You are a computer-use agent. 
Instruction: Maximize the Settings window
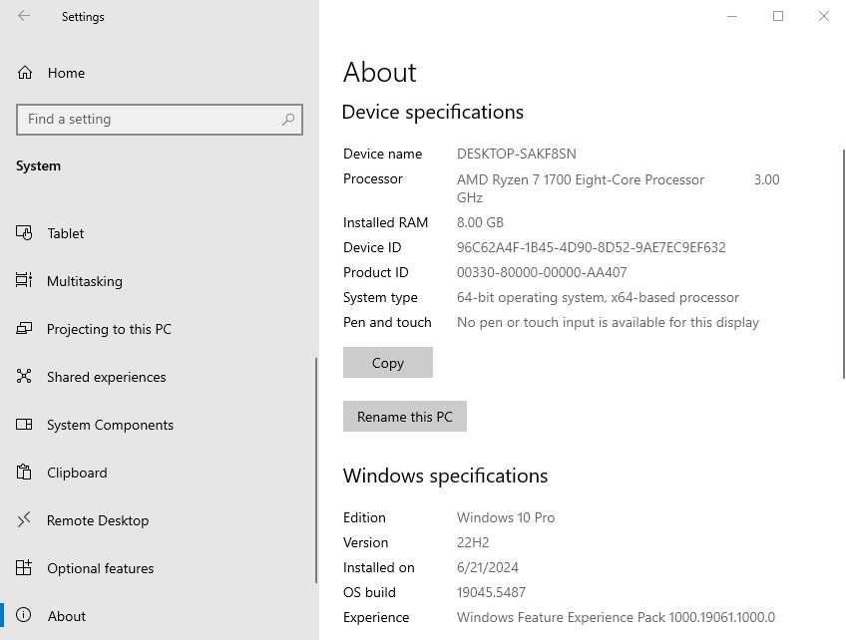[778, 16]
